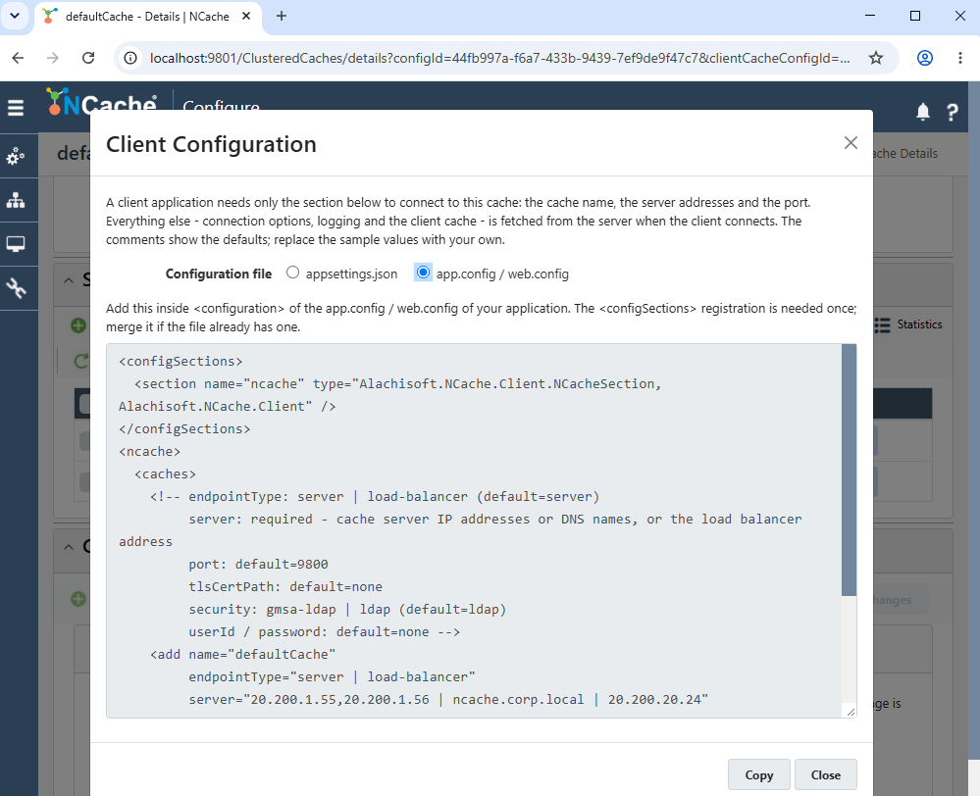
Task: Open notifications bell icon
Action: tap(922, 113)
